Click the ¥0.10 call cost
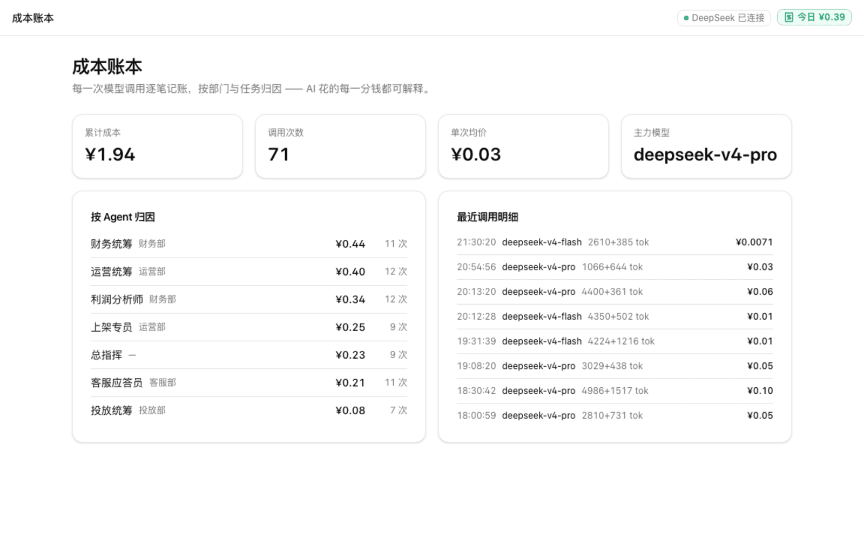864x559 pixels. coord(760,391)
